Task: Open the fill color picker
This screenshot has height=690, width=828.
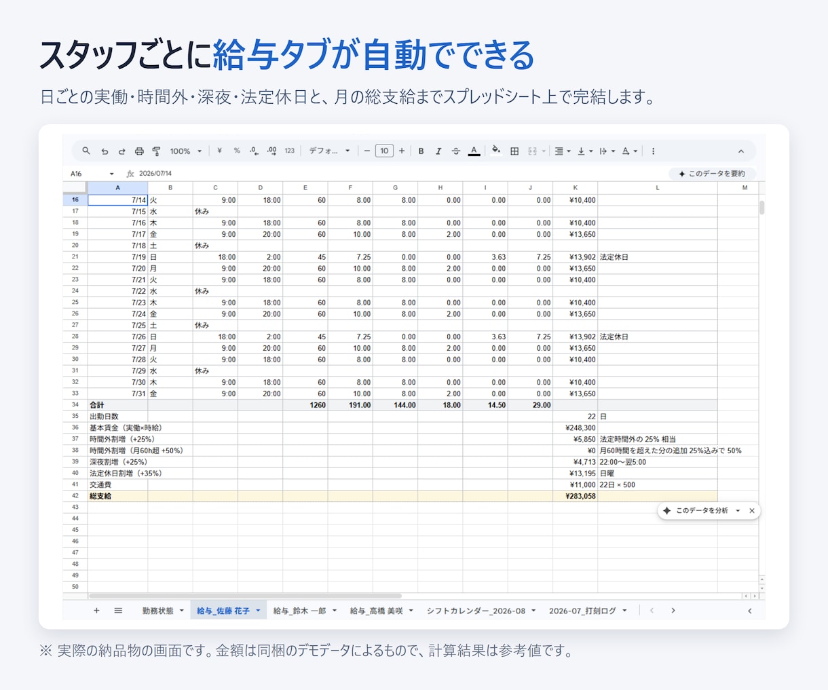Action: pyautogui.click(x=496, y=151)
